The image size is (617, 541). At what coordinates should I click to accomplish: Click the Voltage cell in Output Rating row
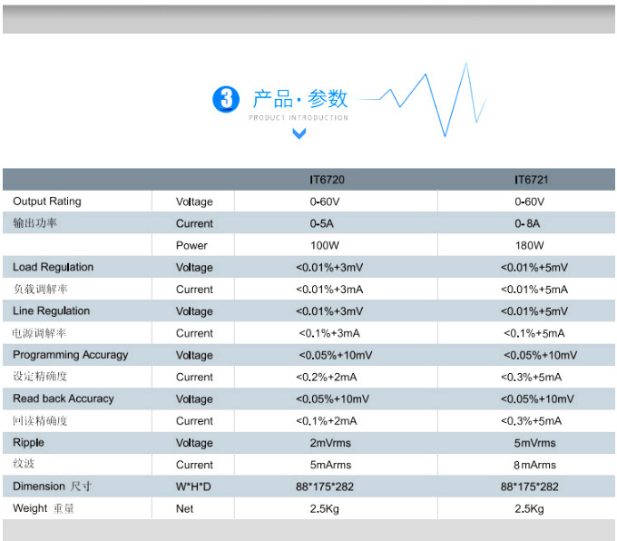(x=194, y=202)
